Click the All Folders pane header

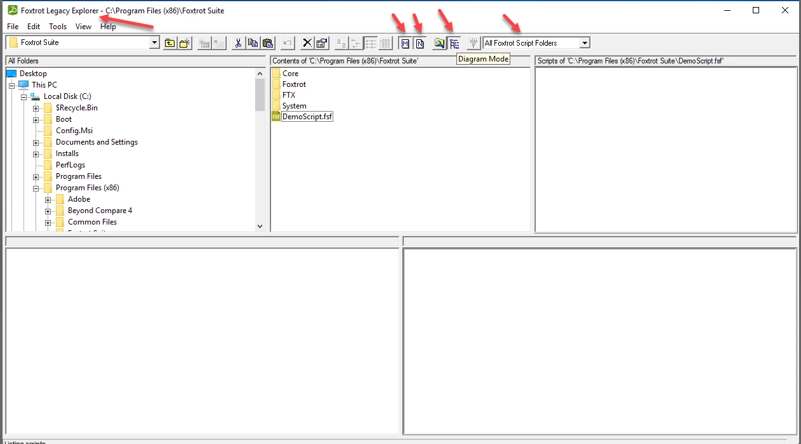135,61
